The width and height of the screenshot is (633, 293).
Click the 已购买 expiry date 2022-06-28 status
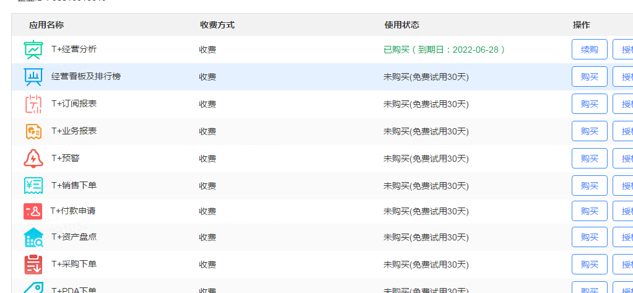pos(444,50)
